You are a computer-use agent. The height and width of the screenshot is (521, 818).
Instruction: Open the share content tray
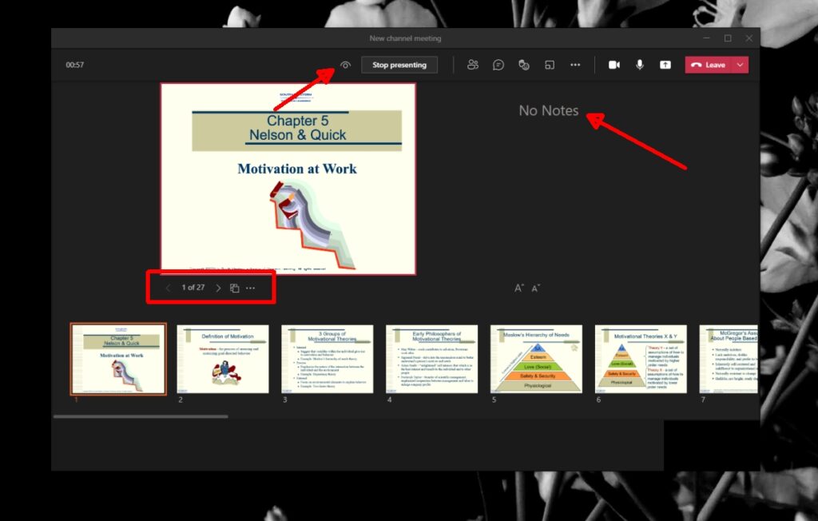pyautogui.click(x=665, y=65)
